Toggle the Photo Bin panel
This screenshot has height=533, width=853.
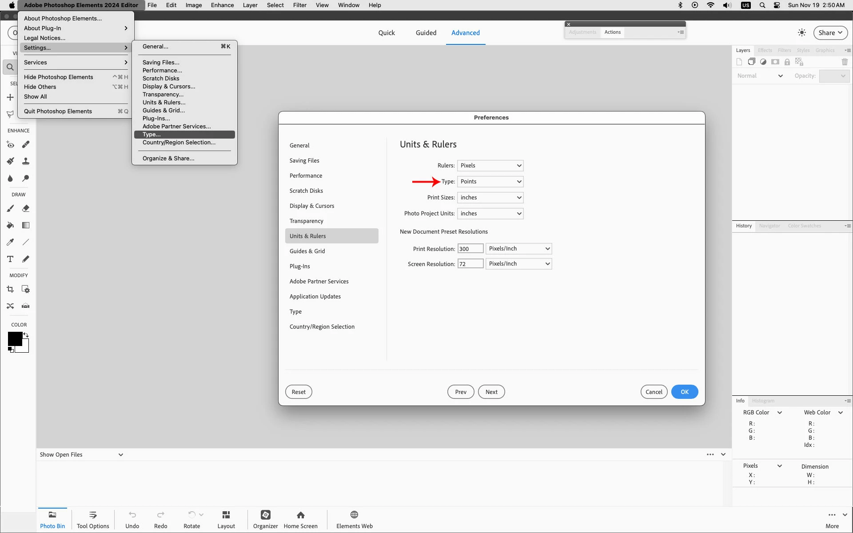tap(52, 519)
